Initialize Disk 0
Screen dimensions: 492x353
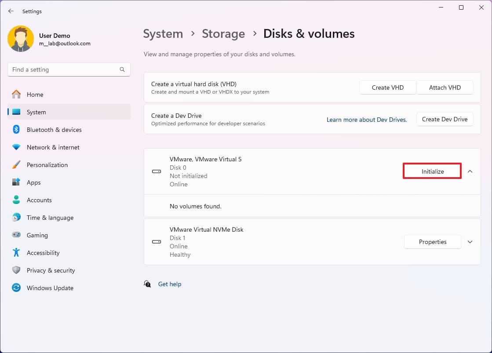click(x=432, y=171)
